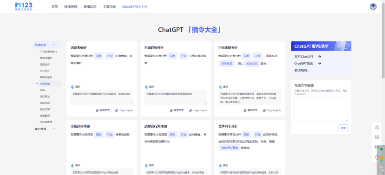The width and height of the screenshot is (385, 175).
Task: Select 网红开发 in the sidebar
Action: (45, 97)
